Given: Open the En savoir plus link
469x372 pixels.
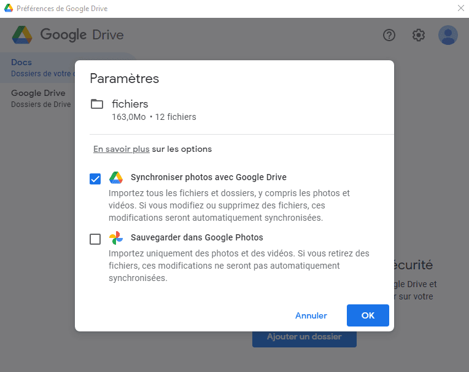Looking at the screenshot, I should tap(122, 149).
